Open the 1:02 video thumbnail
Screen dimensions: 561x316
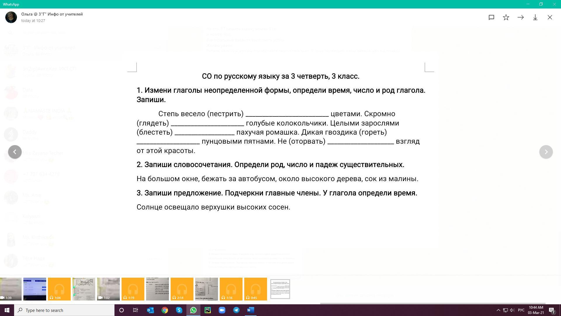[x=108, y=289]
